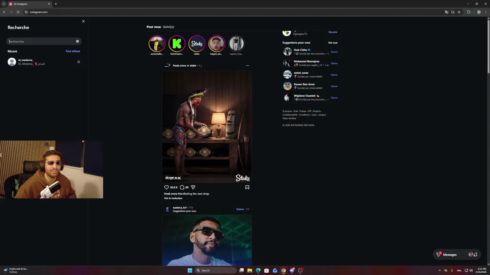The image size is (490, 275).
Task: Open Chrome three-dot menu
Action: (486, 12)
